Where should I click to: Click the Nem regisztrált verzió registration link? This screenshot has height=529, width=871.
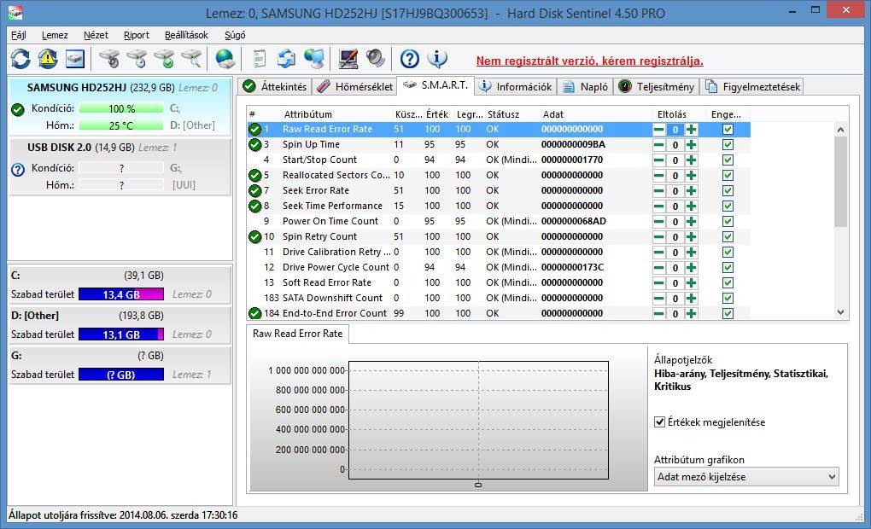click(x=589, y=61)
